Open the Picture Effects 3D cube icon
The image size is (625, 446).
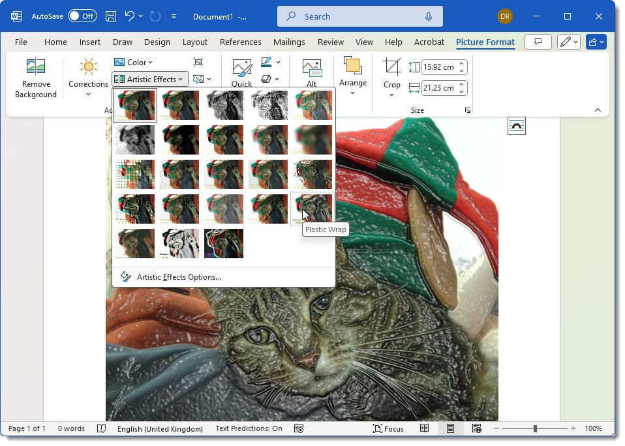click(x=267, y=79)
